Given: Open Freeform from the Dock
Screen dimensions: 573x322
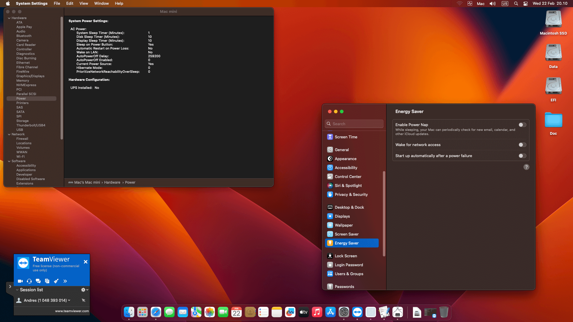Looking at the screenshot, I should click(290, 312).
